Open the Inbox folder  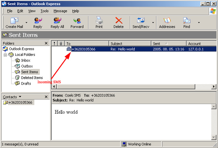tap(26, 60)
